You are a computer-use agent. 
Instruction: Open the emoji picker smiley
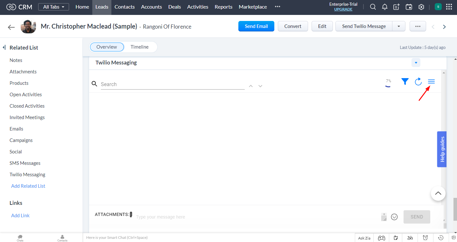coord(394,217)
